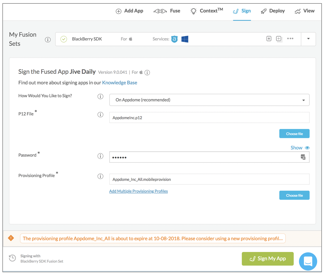Open Add Multiple Provisioning Profiles link
The image size is (328, 277).
139,191
